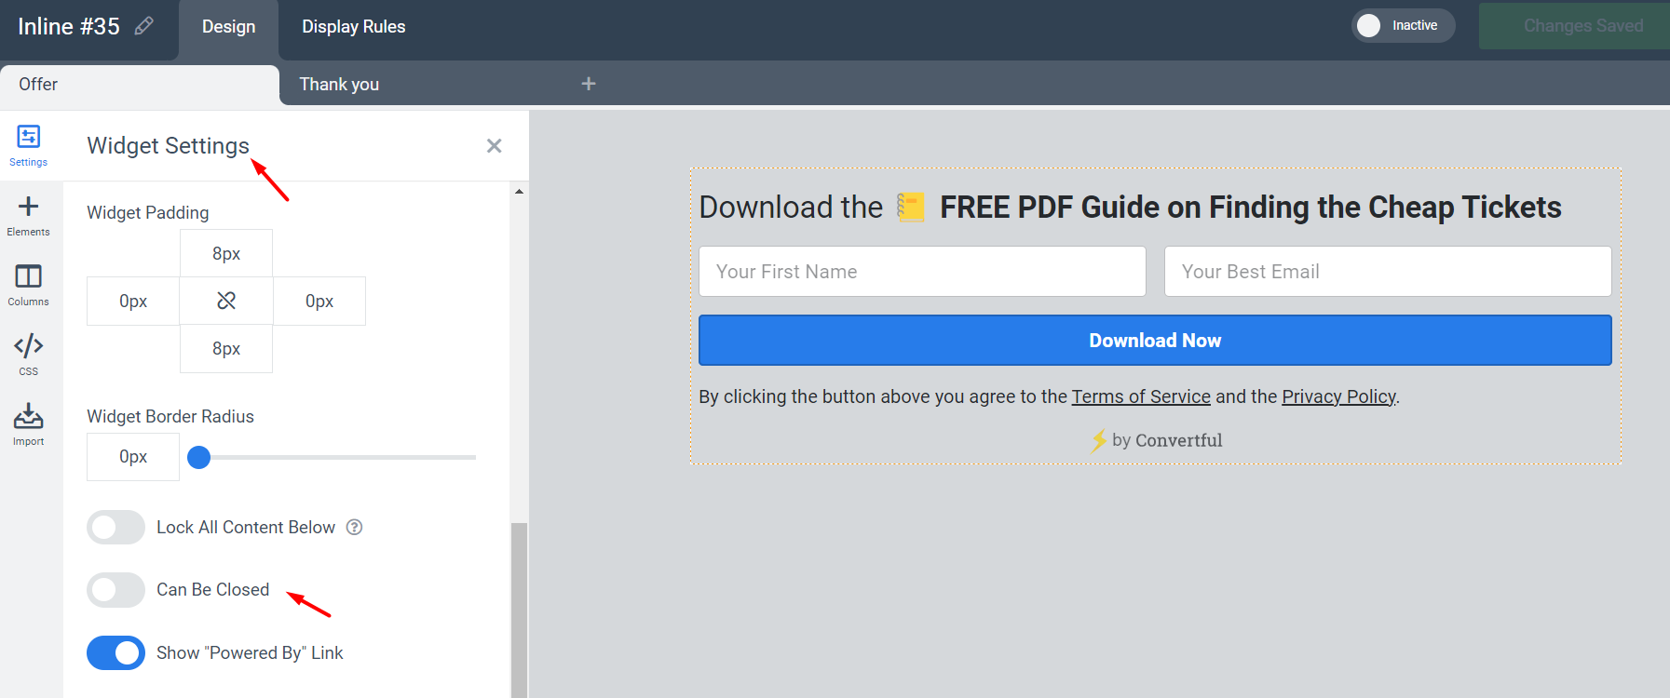Disable Show Powered By Link switch

point(115,652)
